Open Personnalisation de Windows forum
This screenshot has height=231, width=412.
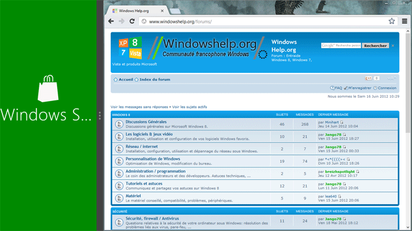pos(152,159)
